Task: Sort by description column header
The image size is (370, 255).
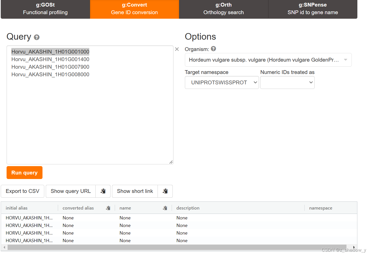Action: click(188, 208)
